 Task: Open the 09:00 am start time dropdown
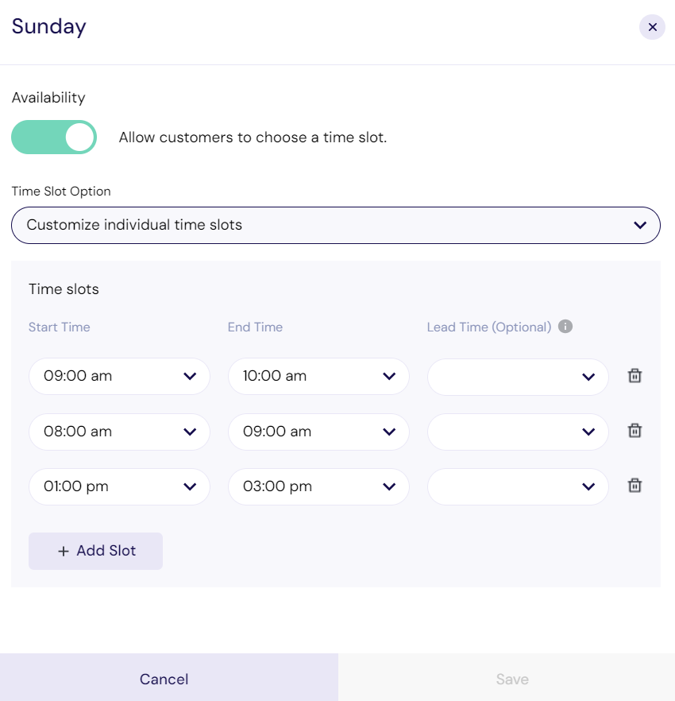pyautogui.click(x=119, y=376)
